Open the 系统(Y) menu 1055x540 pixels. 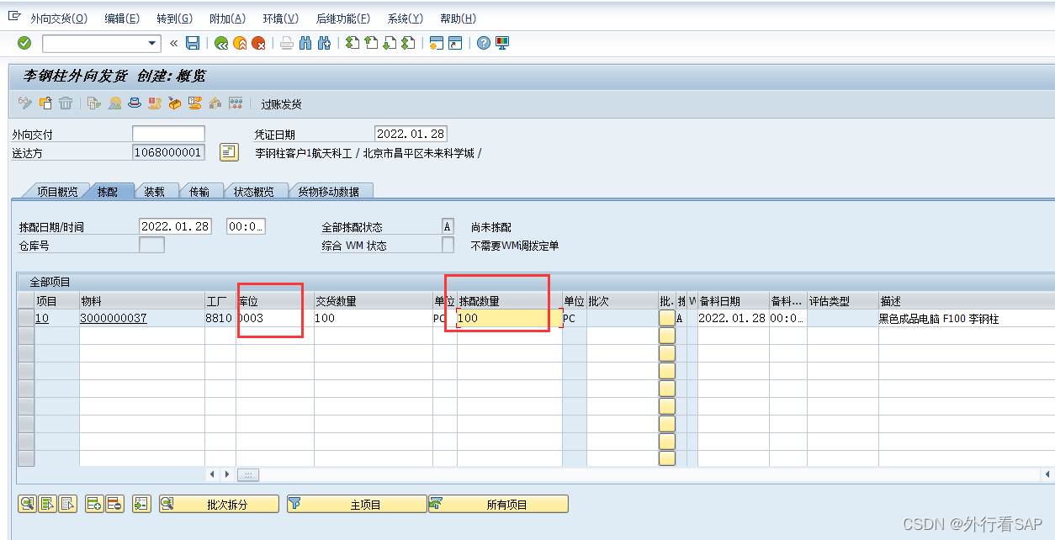pyautogui.click(x=405, y=19)
